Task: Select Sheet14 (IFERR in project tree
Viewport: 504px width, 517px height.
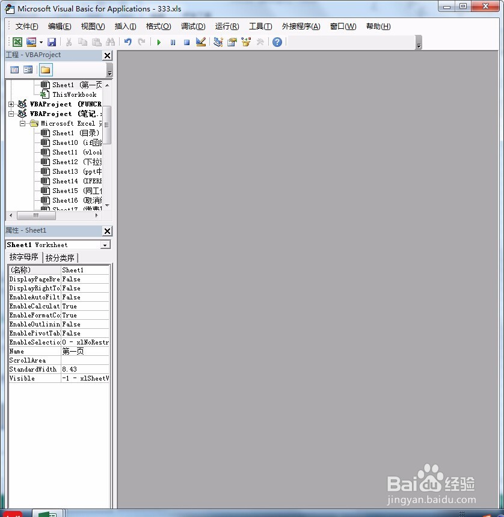Action: pyautogui.click(x=77, y=181)
